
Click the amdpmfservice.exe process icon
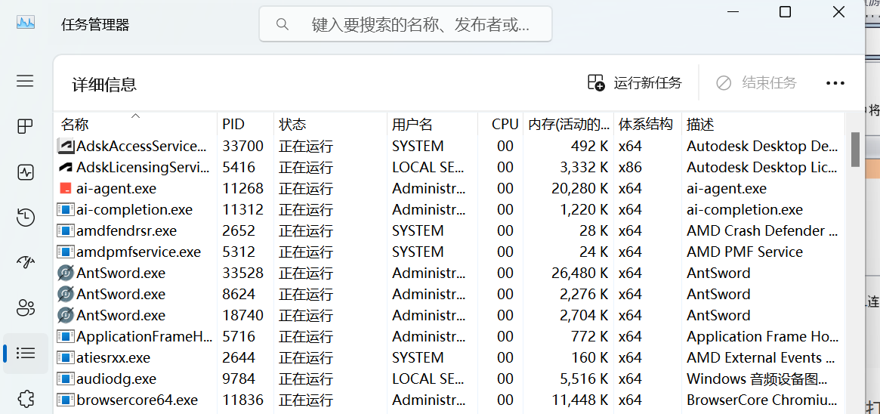66,252
